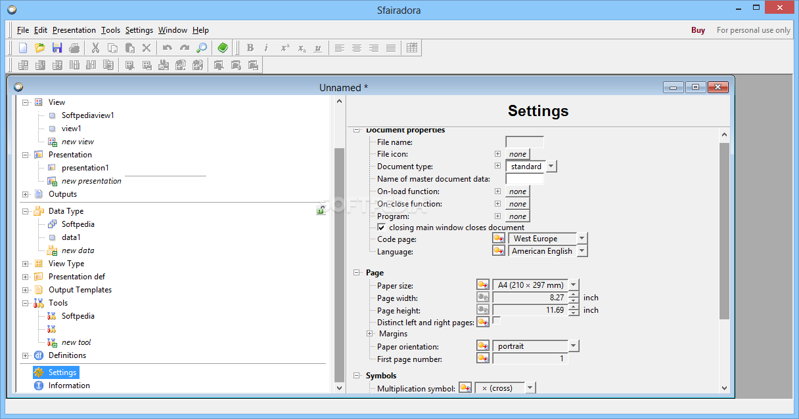Expand the Margins section
The height and width of the screenshot is (419, 799).
[x=370, y=334]
